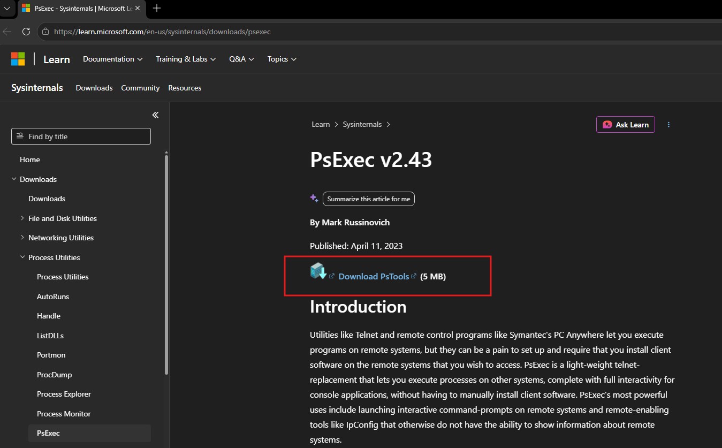The height and width of the screenshot is (448, 722).
Task: Open the Downloads menu in Sysinternals bar
Action: pyautogui.click(x=94, y=88)
